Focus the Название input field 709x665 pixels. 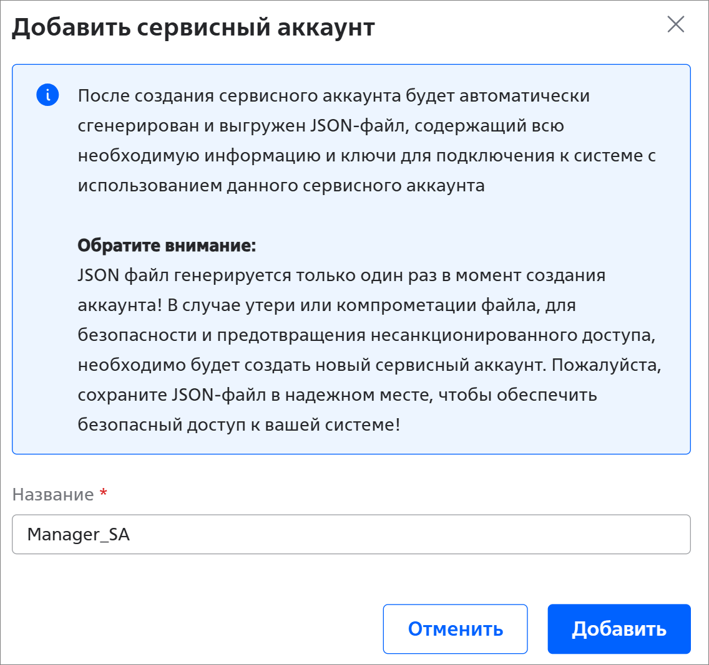click(x=351, y=534)
